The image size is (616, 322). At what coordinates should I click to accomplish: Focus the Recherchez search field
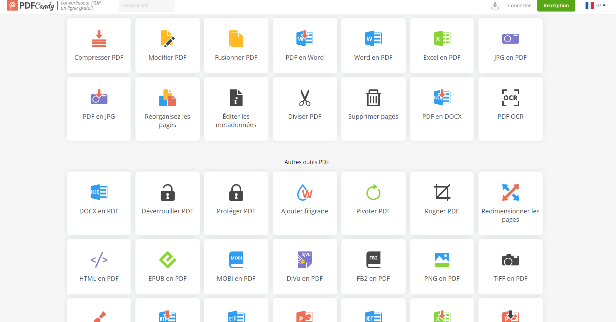[x=146, y=6]
